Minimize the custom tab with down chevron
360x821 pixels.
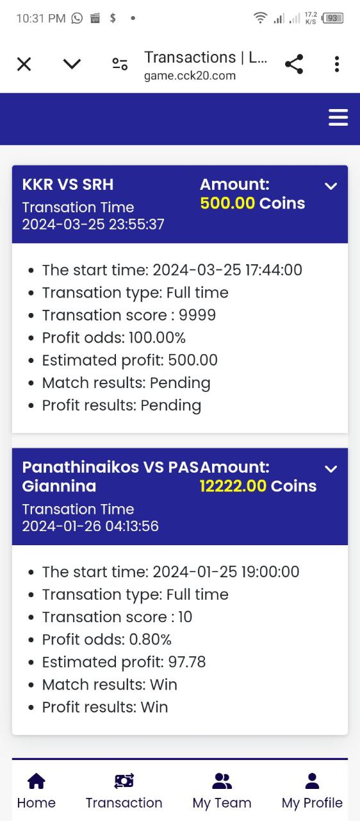(x=72, y=64)
